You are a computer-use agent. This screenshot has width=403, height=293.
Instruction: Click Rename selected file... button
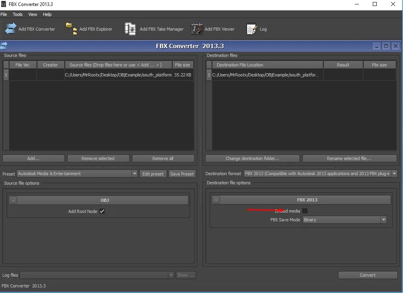coord(350,158)
